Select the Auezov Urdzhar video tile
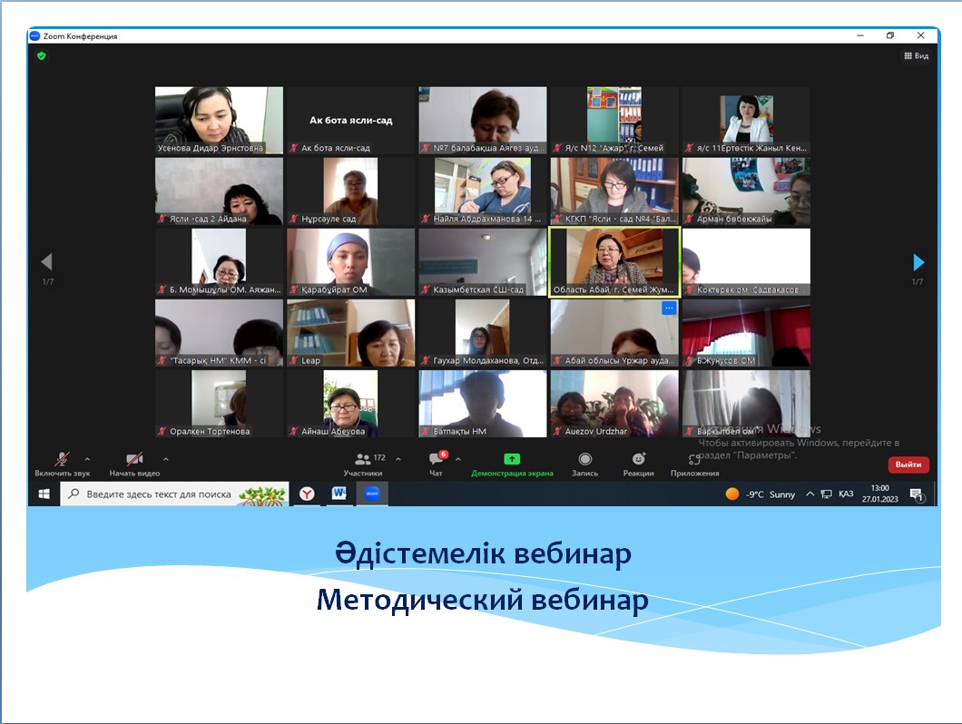Viewport: 962px width, 724px height. [614, 404]
